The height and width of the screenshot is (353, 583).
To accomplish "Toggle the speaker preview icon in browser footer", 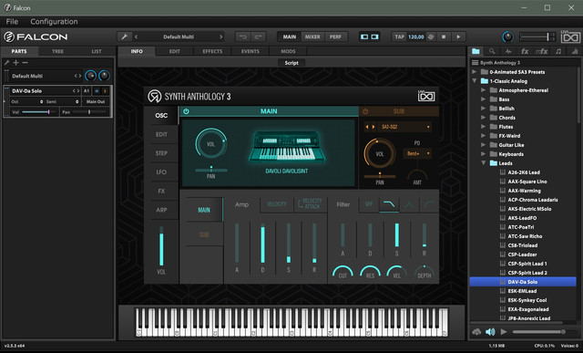I will [490, 332].
